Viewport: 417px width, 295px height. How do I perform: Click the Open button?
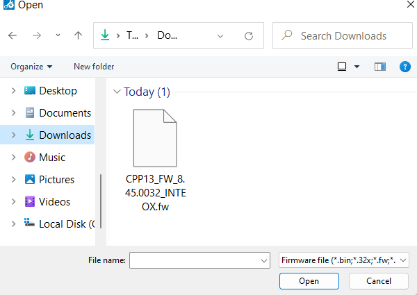(309, 280)
